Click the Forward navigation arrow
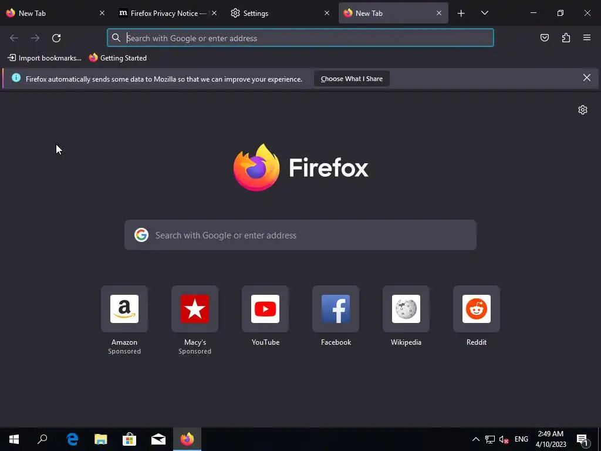The image size is (601, 451). pos(35,38)
